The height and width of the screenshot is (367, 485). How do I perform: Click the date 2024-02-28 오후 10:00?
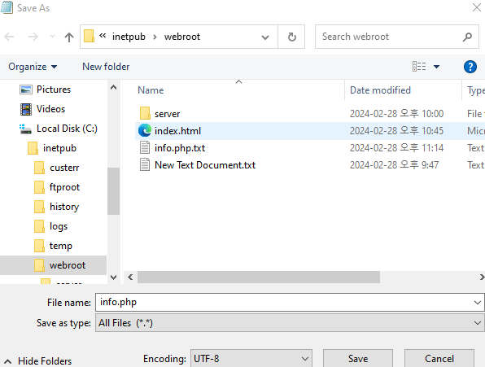396,114
